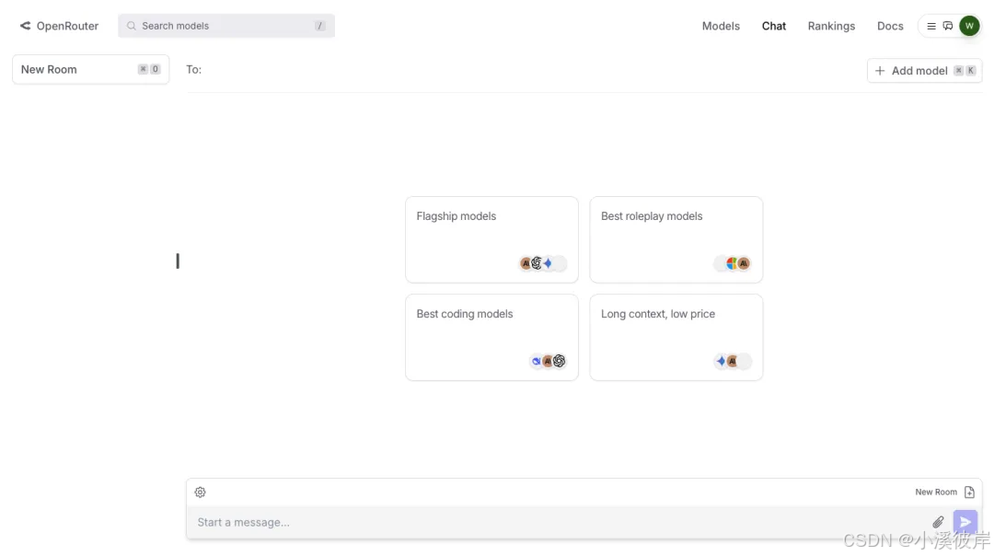Screen dimensions: 994x556
Task: Select the Best roleplay models card
Action: coord(676,239)
